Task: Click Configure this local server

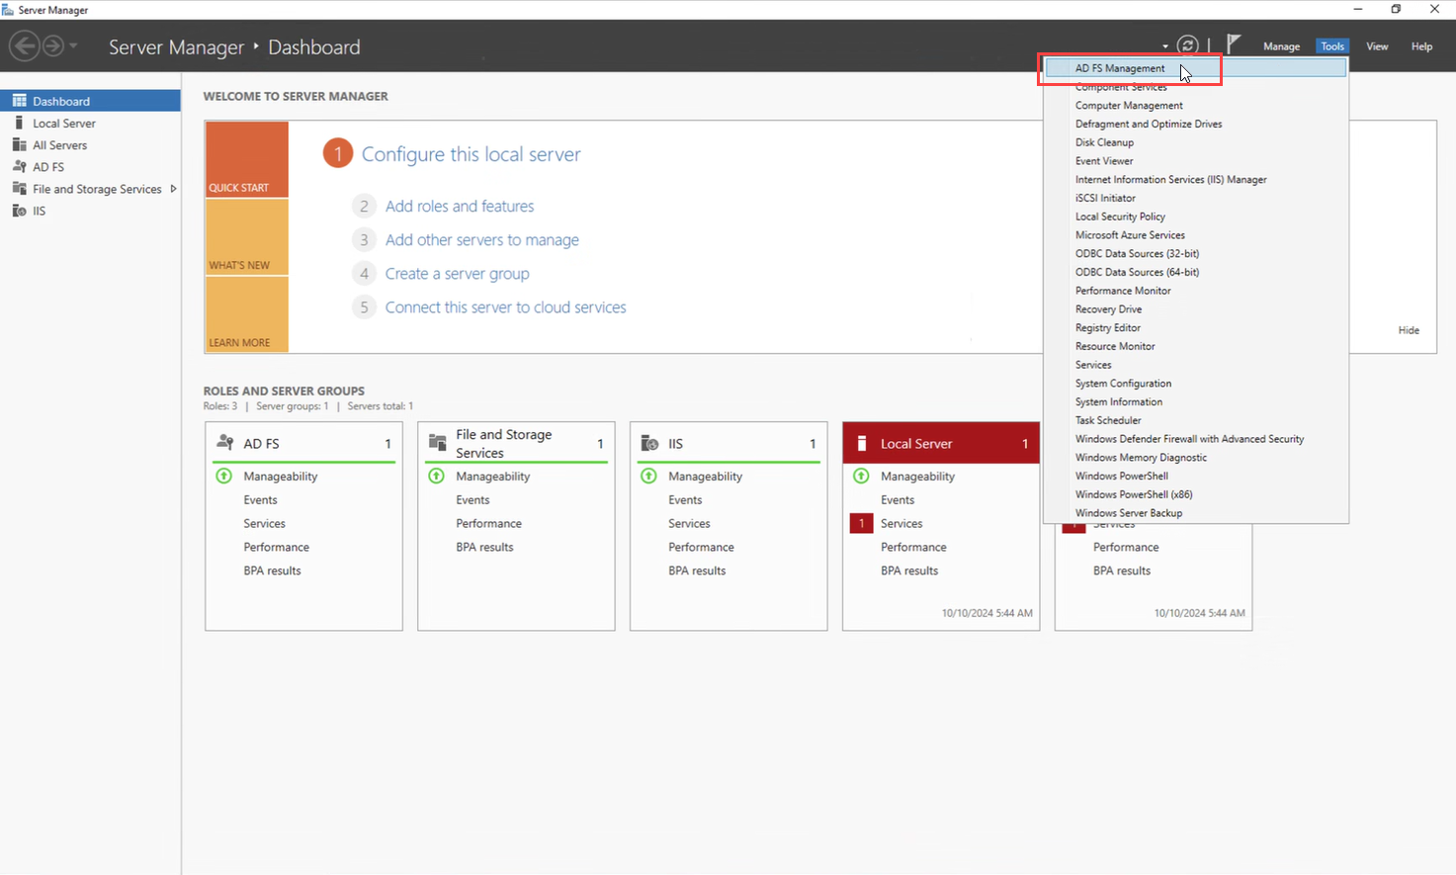Action: click(471, 154)
